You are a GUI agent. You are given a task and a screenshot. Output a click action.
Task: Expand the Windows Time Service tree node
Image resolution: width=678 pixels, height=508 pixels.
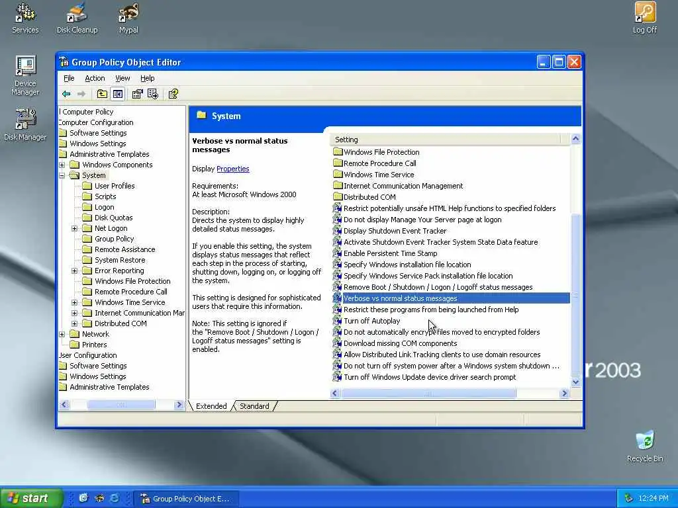[x=74, y=302]
